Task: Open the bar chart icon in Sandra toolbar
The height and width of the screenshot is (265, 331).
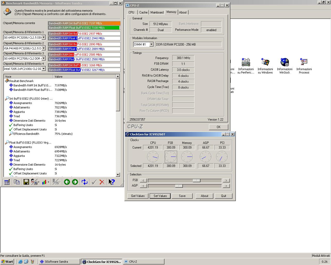Action: 44,182
